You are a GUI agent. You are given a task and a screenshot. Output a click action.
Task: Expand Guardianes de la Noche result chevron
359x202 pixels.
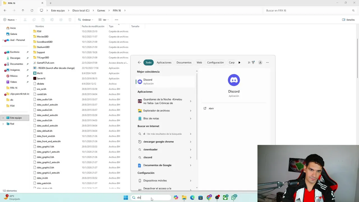click(190, 101)
